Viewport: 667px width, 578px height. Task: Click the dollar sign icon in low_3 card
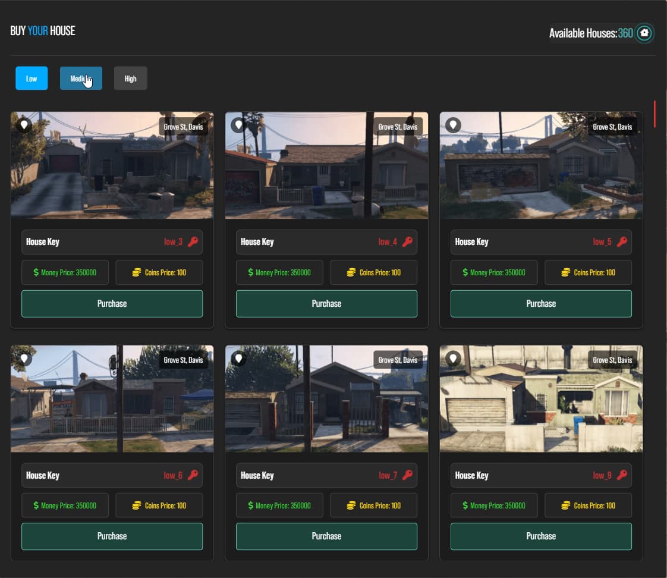click(x=36, y=272)
